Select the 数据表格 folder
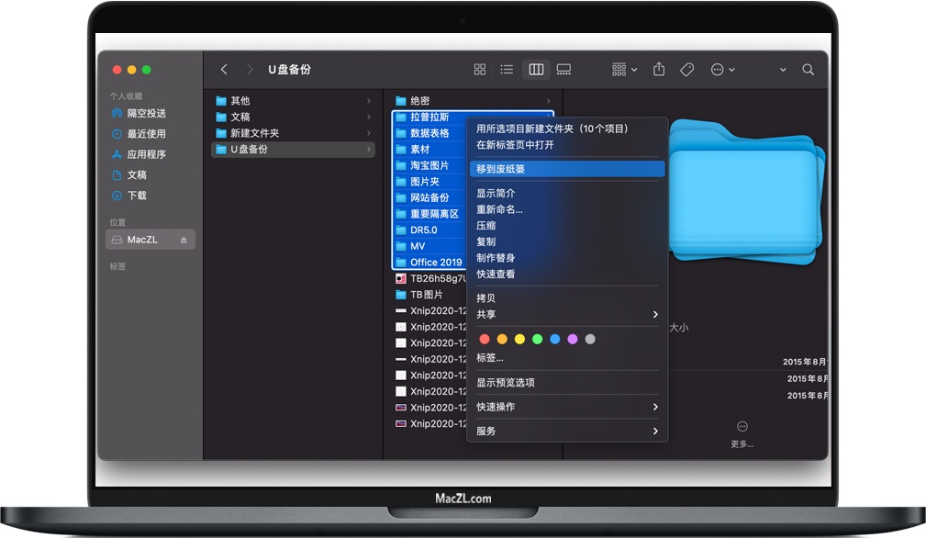This screenshot has height=538, width=926. (x=430, y=133)
